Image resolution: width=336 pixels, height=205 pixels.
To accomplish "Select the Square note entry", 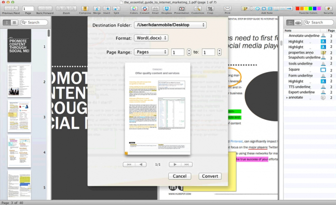I will tap(294, 70).
